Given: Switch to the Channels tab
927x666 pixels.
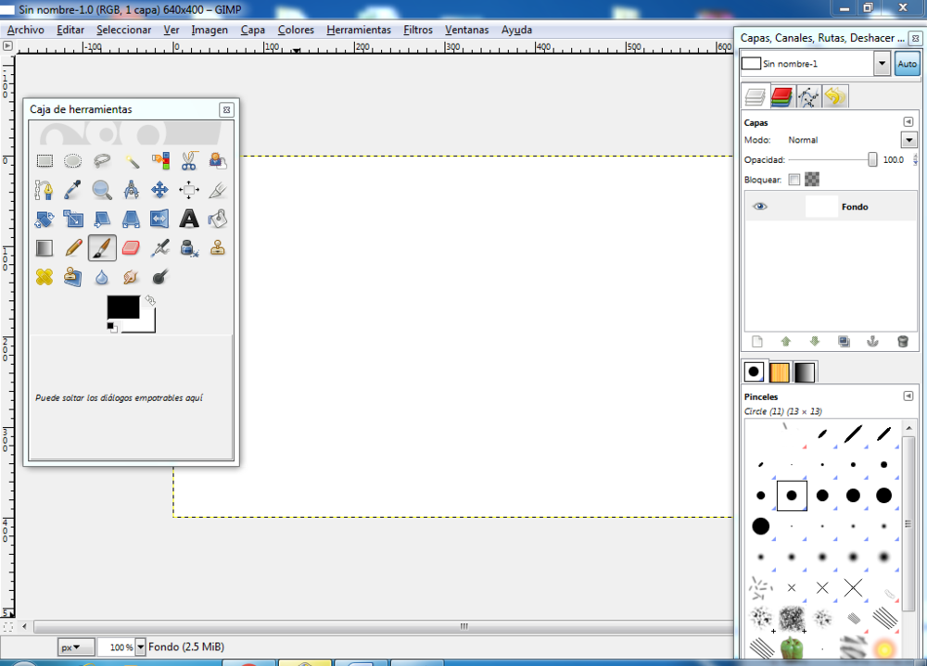Looking at the screenshot, I should pos(781,97).
